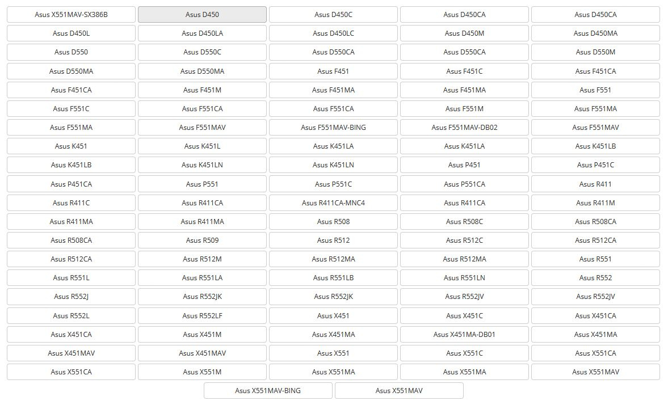Click the Asus P451C model
Screen dimensions: 668x405
point(595,165)
